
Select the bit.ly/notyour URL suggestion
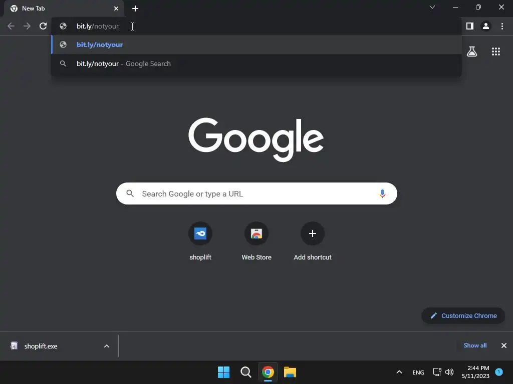(256, 44)
